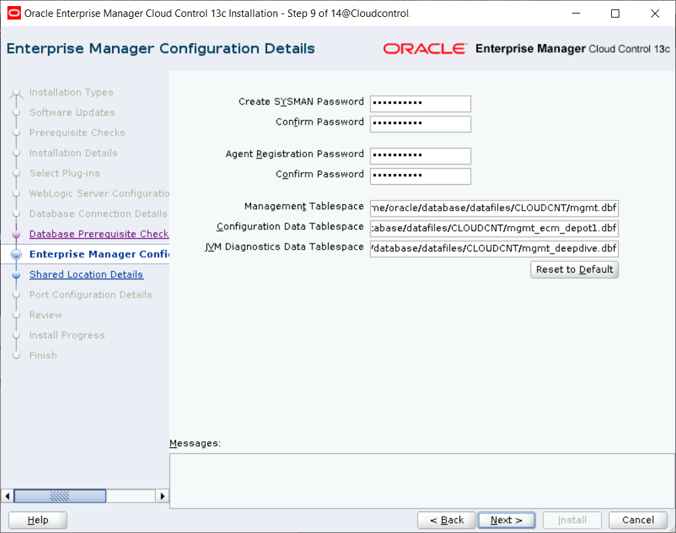Click inside the Messages text area

click(422, 481)
